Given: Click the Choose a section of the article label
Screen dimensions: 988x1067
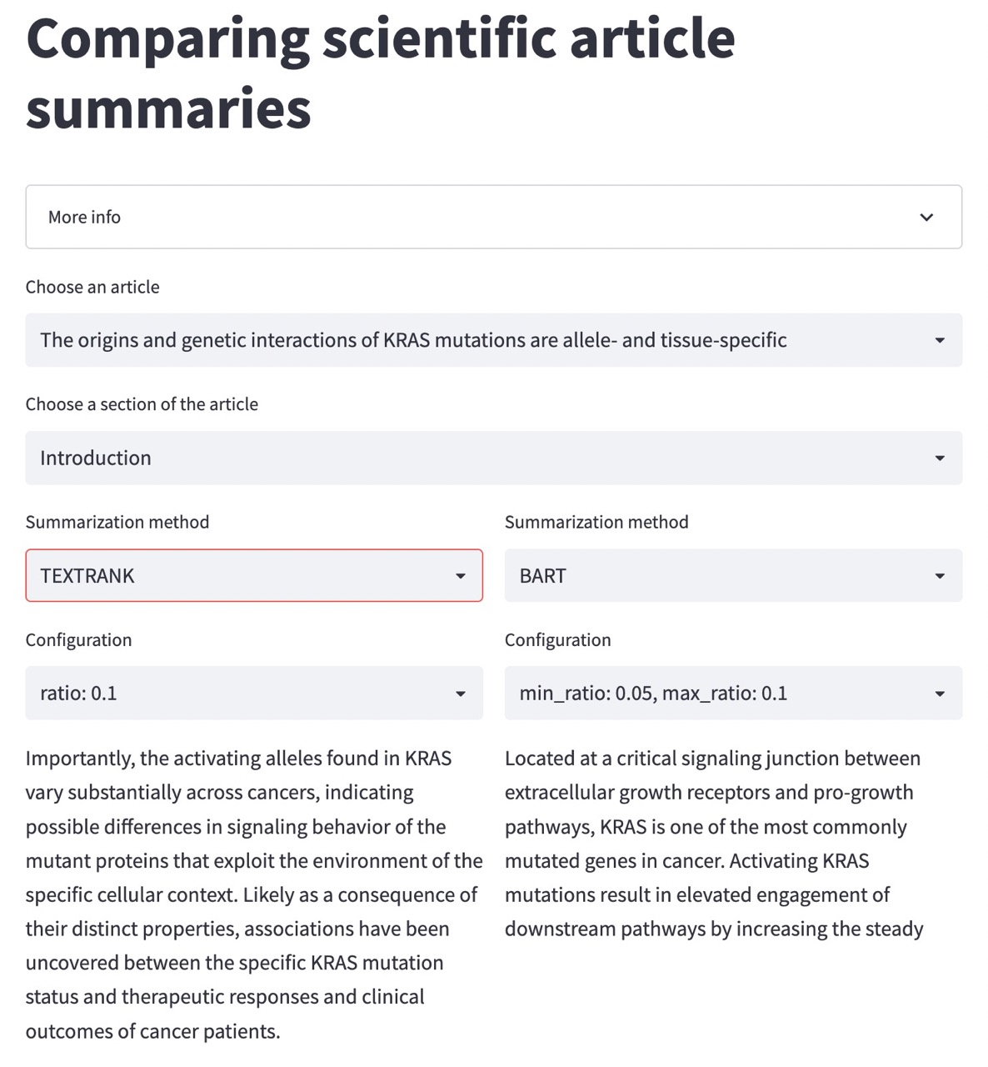Looking at the screenshot, I should [142, 404].
